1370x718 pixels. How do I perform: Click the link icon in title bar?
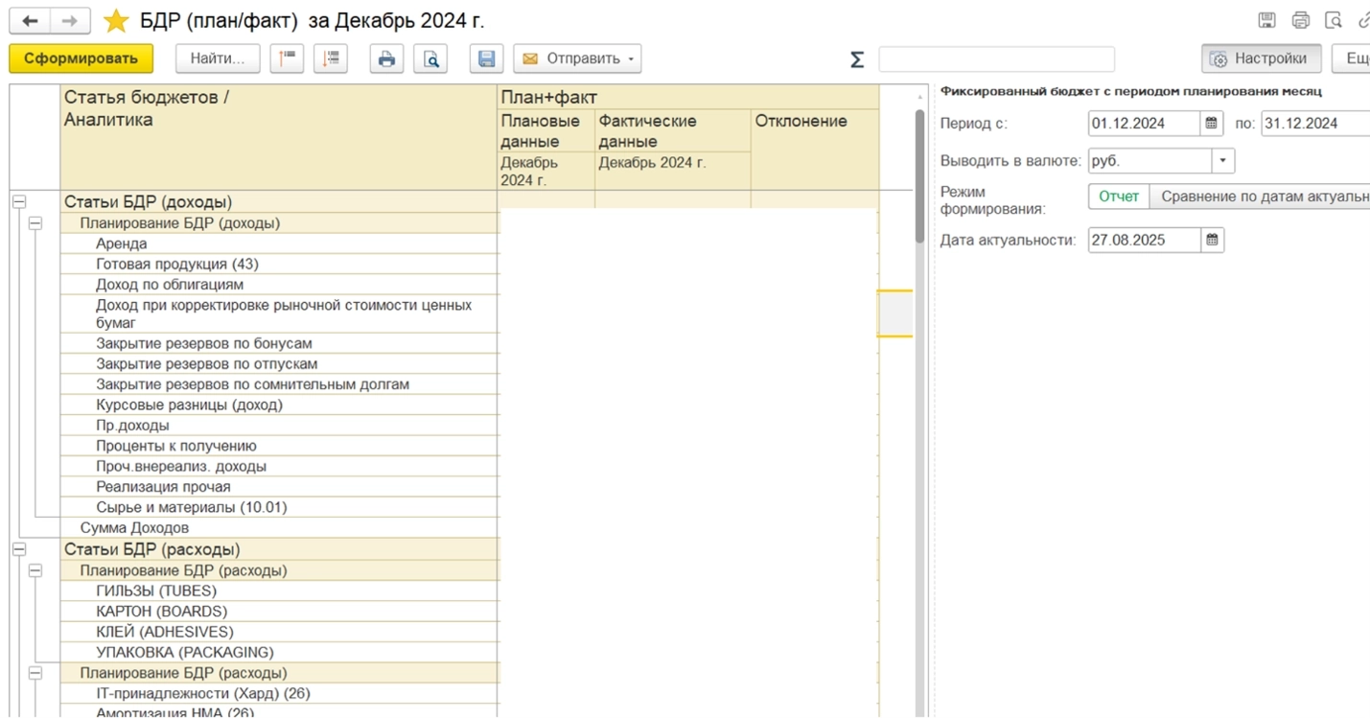[1363, 20]
